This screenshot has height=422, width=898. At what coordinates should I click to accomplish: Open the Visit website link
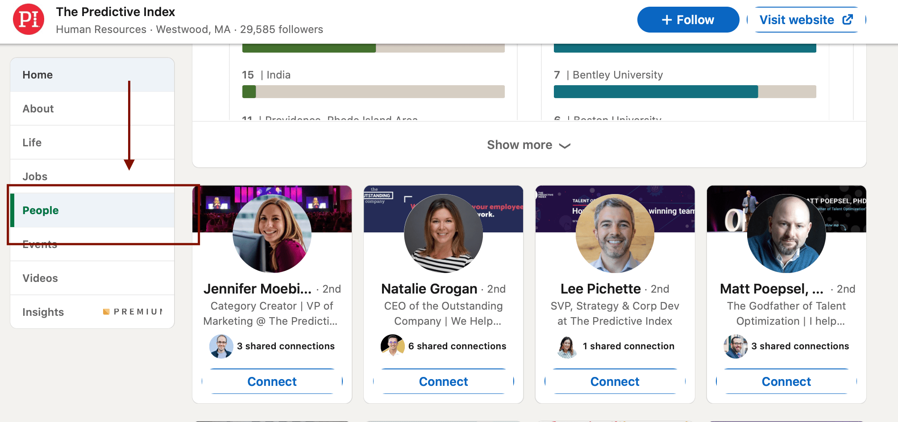coord(806,20)
